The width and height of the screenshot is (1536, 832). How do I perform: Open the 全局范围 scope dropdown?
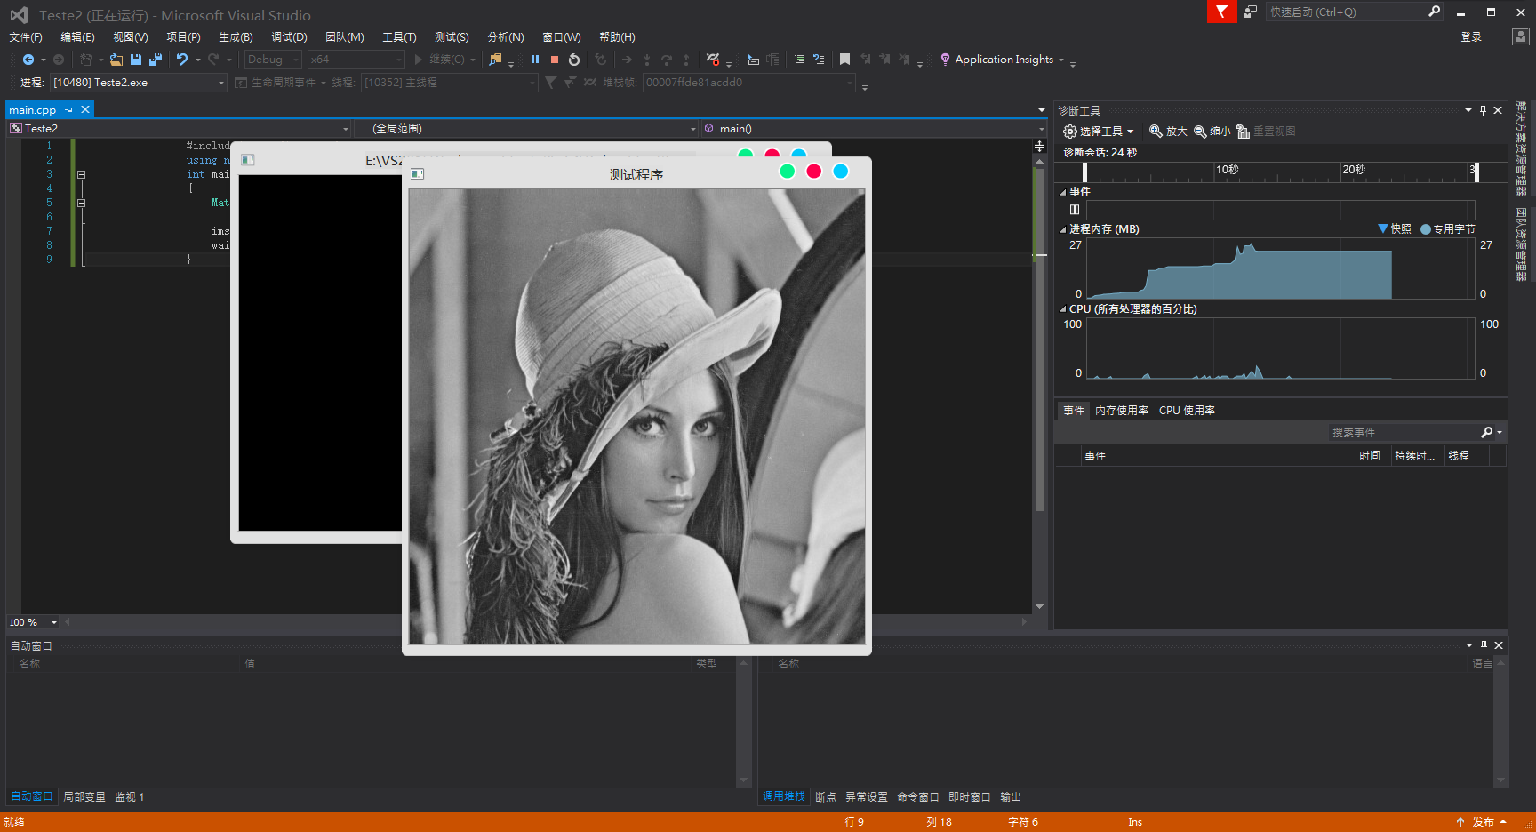click(526, 129)
